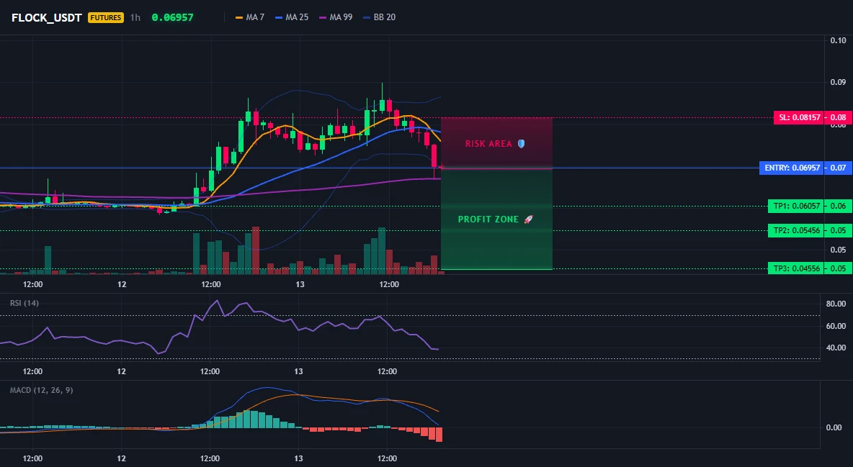The width and height of the screenshot is (853, 467).
Task: Toggle the MA 25 legend entry
Action: pos(292,17)
